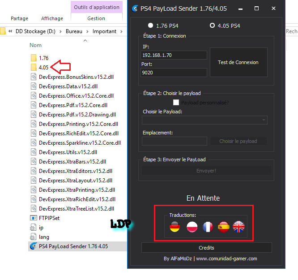The width and height of the screenshot is (298, 280).
Task: Click the Emplacement input field
Action: 174,141
